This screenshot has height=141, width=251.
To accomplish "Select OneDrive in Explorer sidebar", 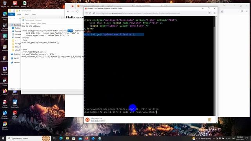I will click(16, 54).
